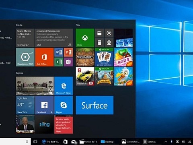Viewport: 193px width, 145px height.
Task: Click the Explore group header
Action: point(20,73)
